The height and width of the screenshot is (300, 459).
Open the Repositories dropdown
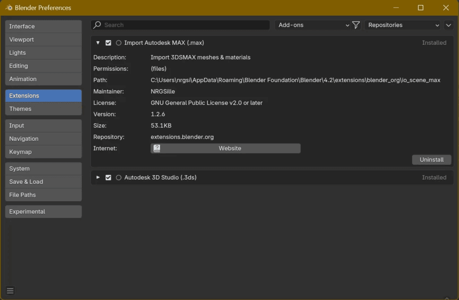coord(403,25)
